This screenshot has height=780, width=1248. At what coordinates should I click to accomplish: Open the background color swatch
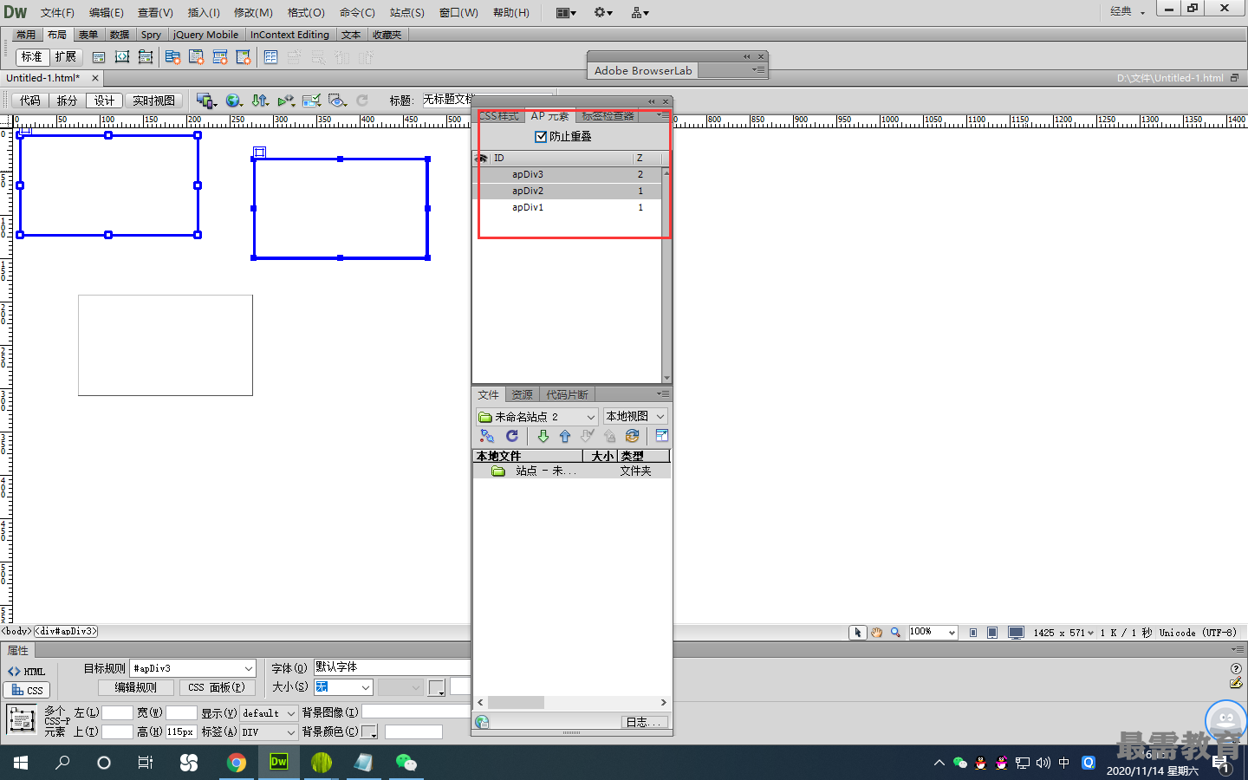coord(369,732)
